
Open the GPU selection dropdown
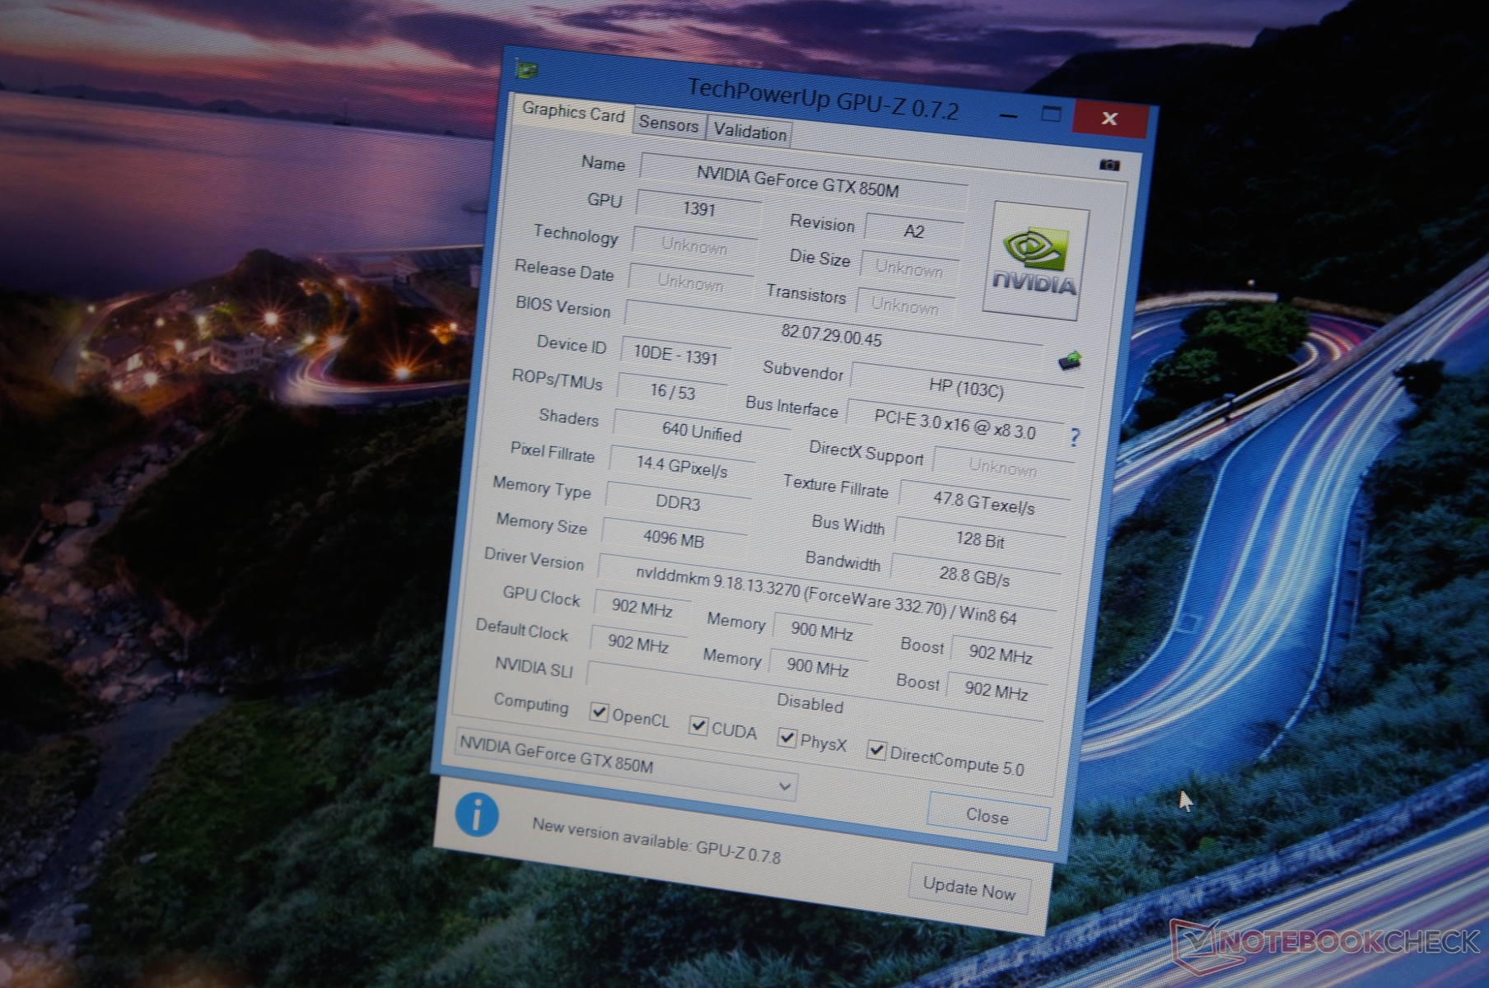(x=624, y=763)
